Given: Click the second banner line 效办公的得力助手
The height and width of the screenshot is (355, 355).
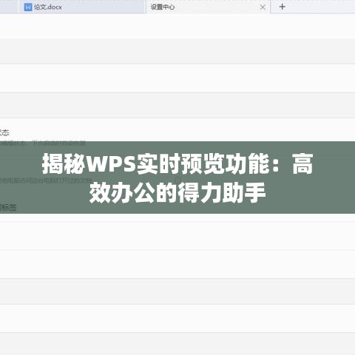Looking at the screenshot, I should [x=177, y=193].
